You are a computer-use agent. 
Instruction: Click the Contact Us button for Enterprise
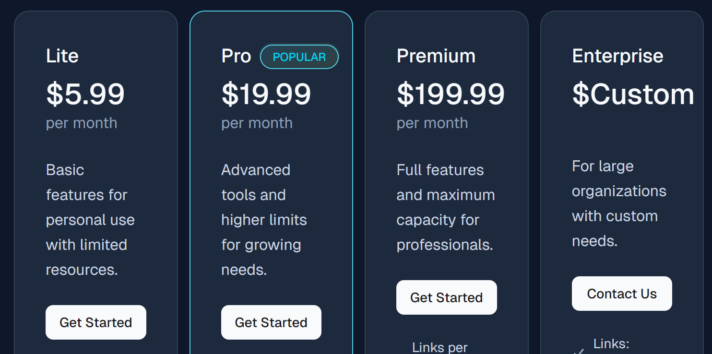click(x=622, y=294)
